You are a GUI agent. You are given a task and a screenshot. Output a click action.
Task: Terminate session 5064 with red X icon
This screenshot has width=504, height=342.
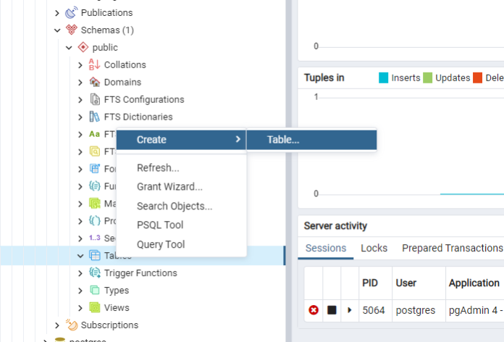click(314, 310)
